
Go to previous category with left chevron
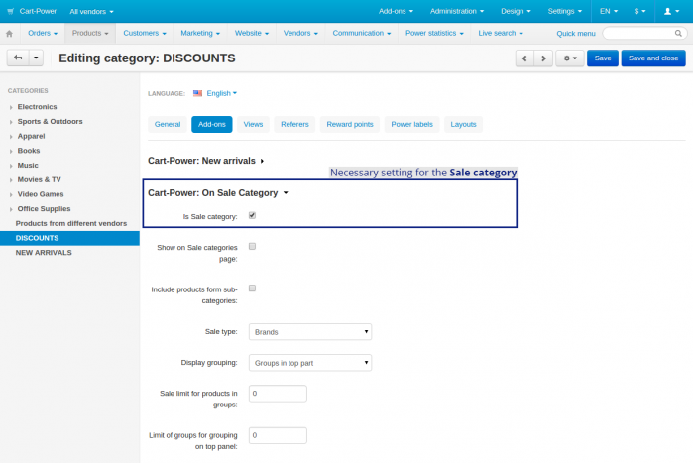click(524, 58)
